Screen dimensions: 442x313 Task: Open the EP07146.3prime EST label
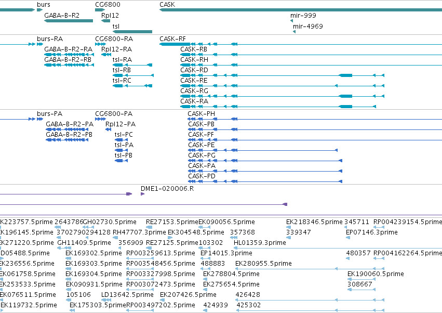(x=372, y=232)
